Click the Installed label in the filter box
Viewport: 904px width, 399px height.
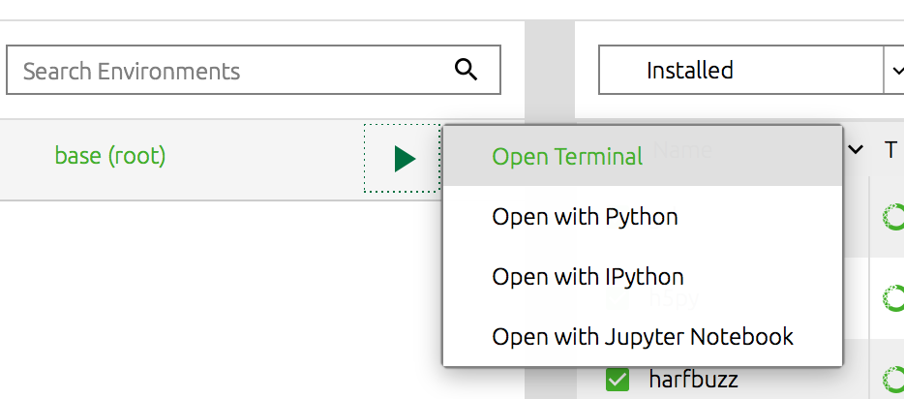point(689,71)
